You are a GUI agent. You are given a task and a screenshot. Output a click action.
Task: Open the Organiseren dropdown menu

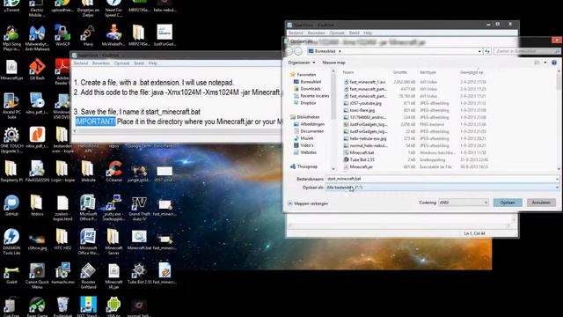pos(302,63)
